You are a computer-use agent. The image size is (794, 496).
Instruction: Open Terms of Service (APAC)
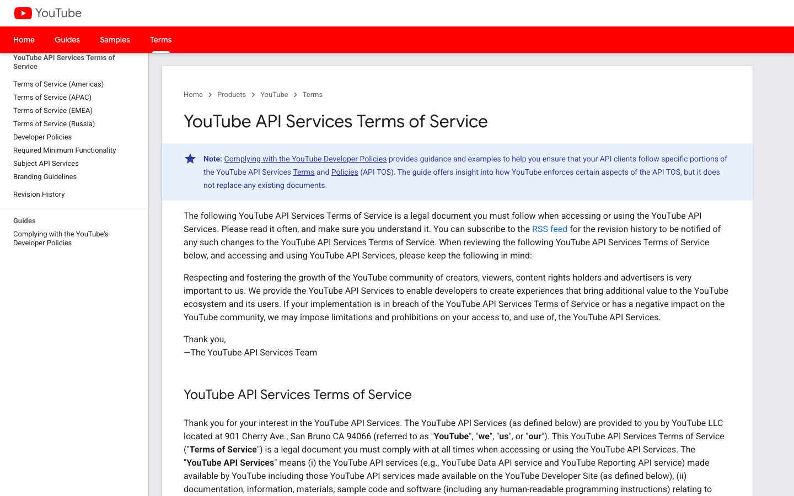tap(52, 97)
